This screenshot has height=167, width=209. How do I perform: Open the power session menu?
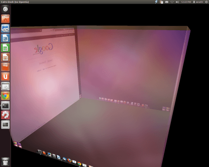pyautogui.click(x=206, y=2)
